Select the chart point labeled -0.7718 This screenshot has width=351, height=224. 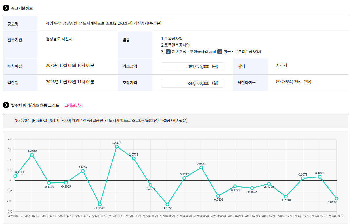[286, 196]
